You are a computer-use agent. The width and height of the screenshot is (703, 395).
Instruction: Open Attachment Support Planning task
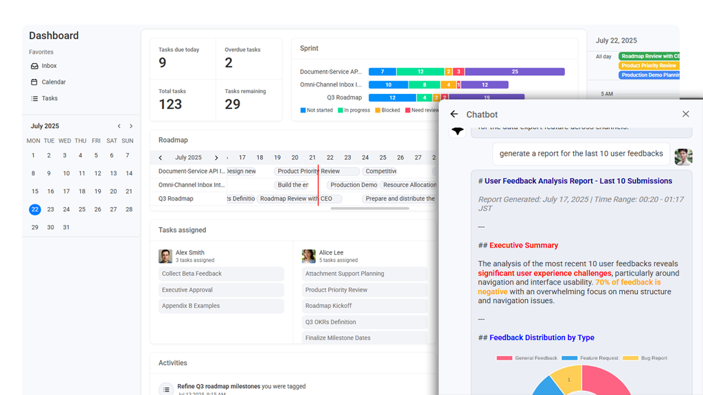tap(365, 274)
